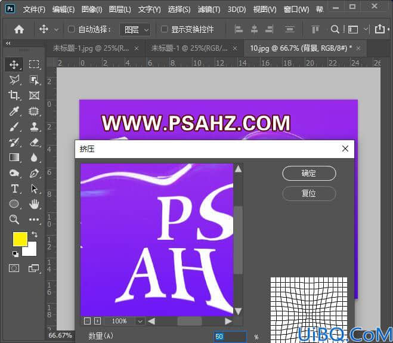
Task: Switch to the 未标题-1.jpg @ 25% tab
Action: point(91,48)
